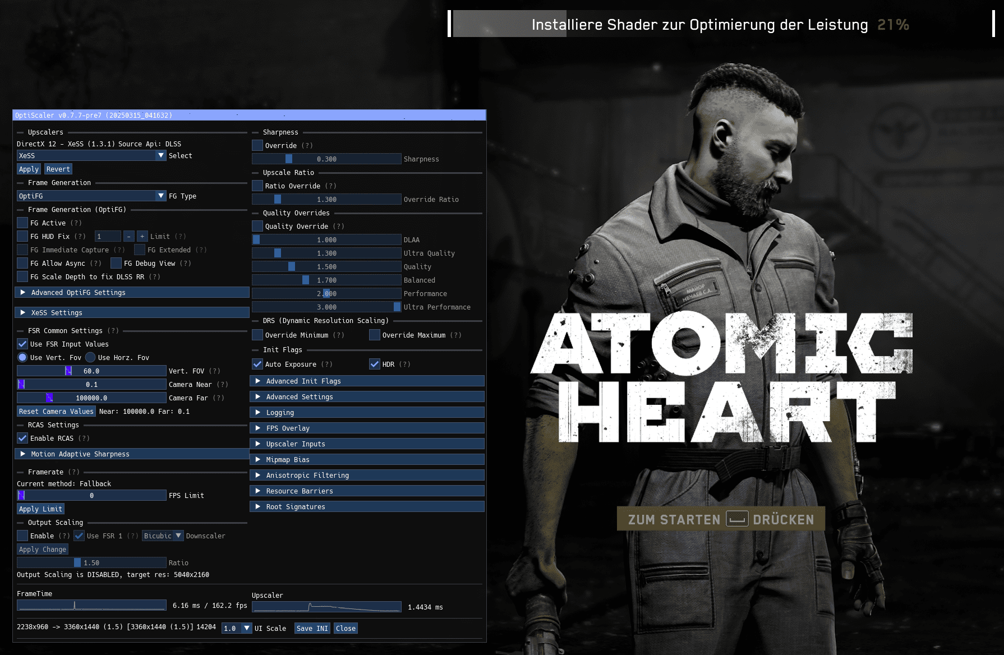
Task: Enable Ratio Override checkbox
Action: [x=257, y=186]
